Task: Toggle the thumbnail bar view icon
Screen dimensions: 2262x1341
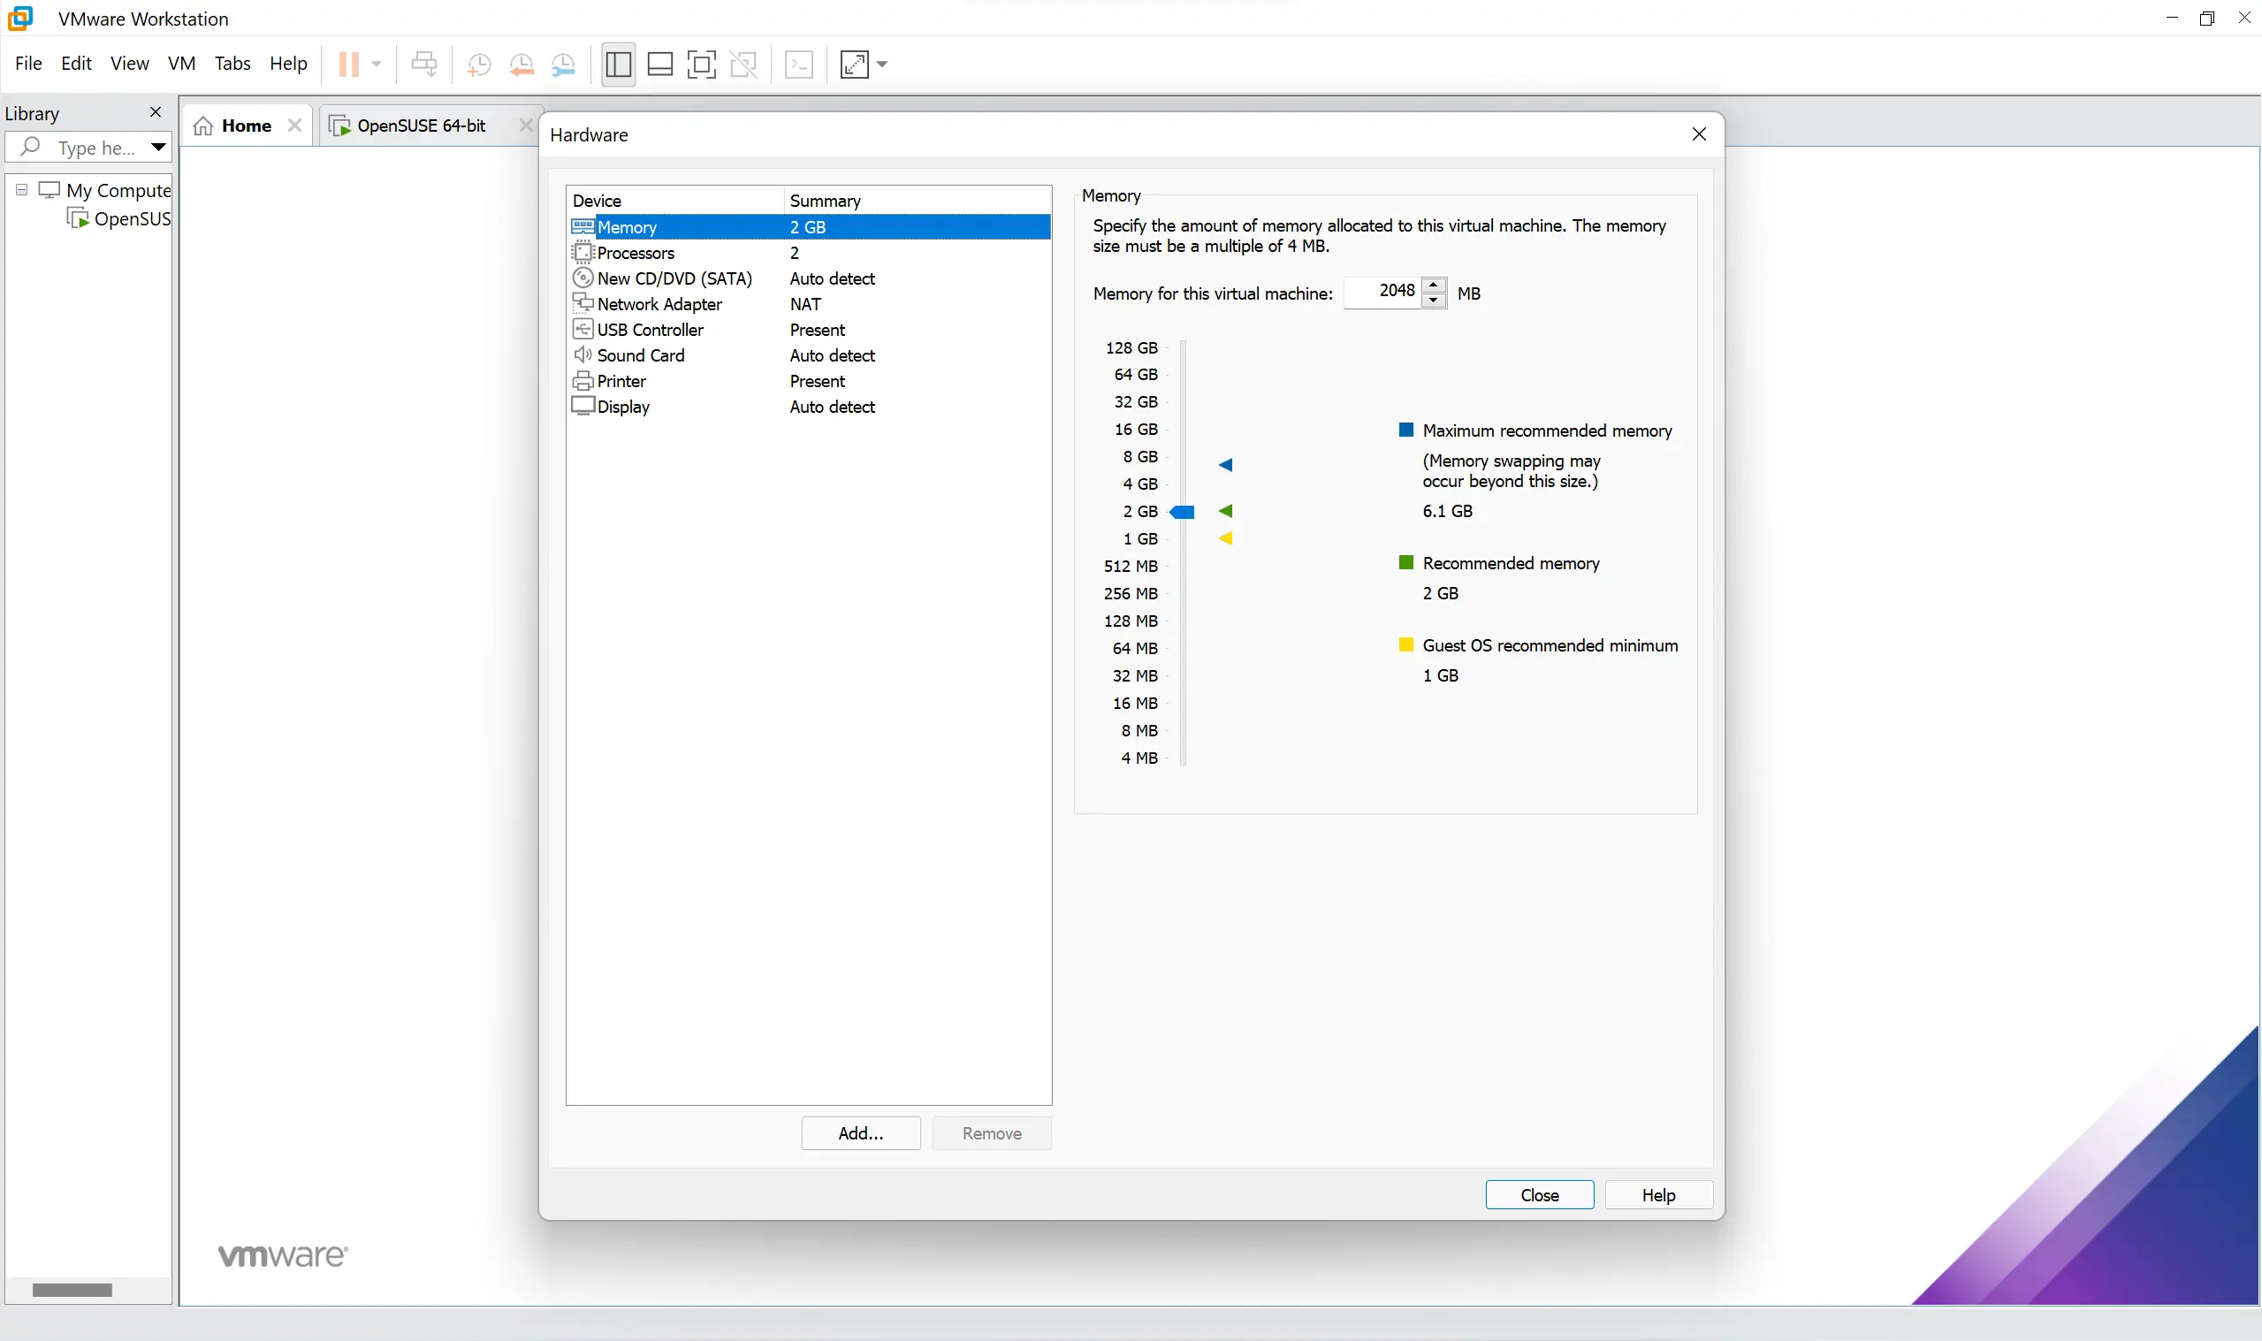Action: point(660,65)
